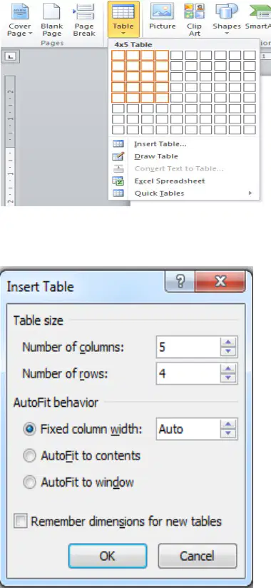The image size is (271, 588).
Task: Click the Draw Table pencil icon
Action: click(118, 156)
